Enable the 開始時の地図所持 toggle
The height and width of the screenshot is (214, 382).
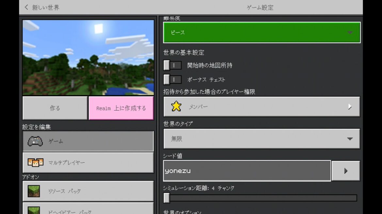pyautogui.click(x=172, y=65)
